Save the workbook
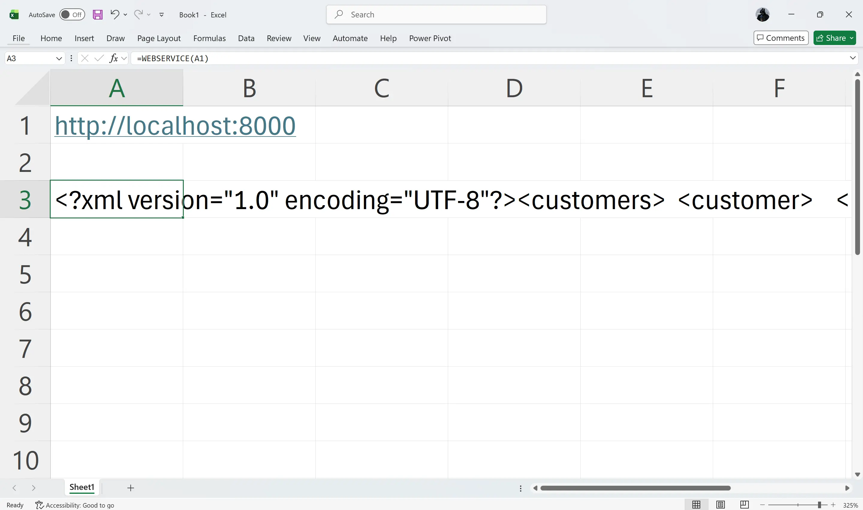This screenshot has height=510, width=863. [97, 14]
